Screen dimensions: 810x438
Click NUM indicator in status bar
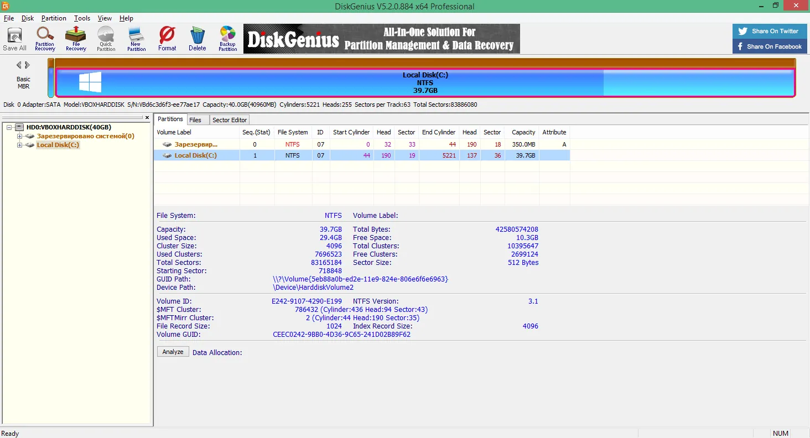click(x=780, y=434)
